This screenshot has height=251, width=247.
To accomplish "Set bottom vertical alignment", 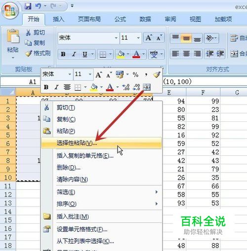I will pos(197,38).
